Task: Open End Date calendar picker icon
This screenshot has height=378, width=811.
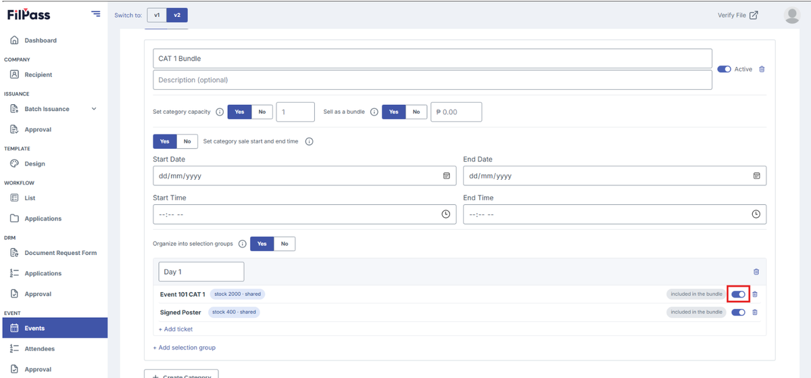Action: 756,176
